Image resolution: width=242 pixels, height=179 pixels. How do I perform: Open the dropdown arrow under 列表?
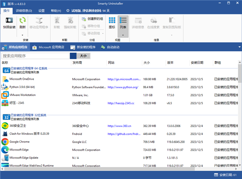[x=123, y=35]
